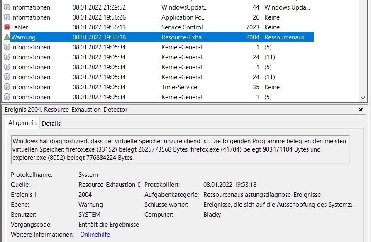Click the red error icon on Fehler row
This screenshot has width=371, height=242.
7,27
